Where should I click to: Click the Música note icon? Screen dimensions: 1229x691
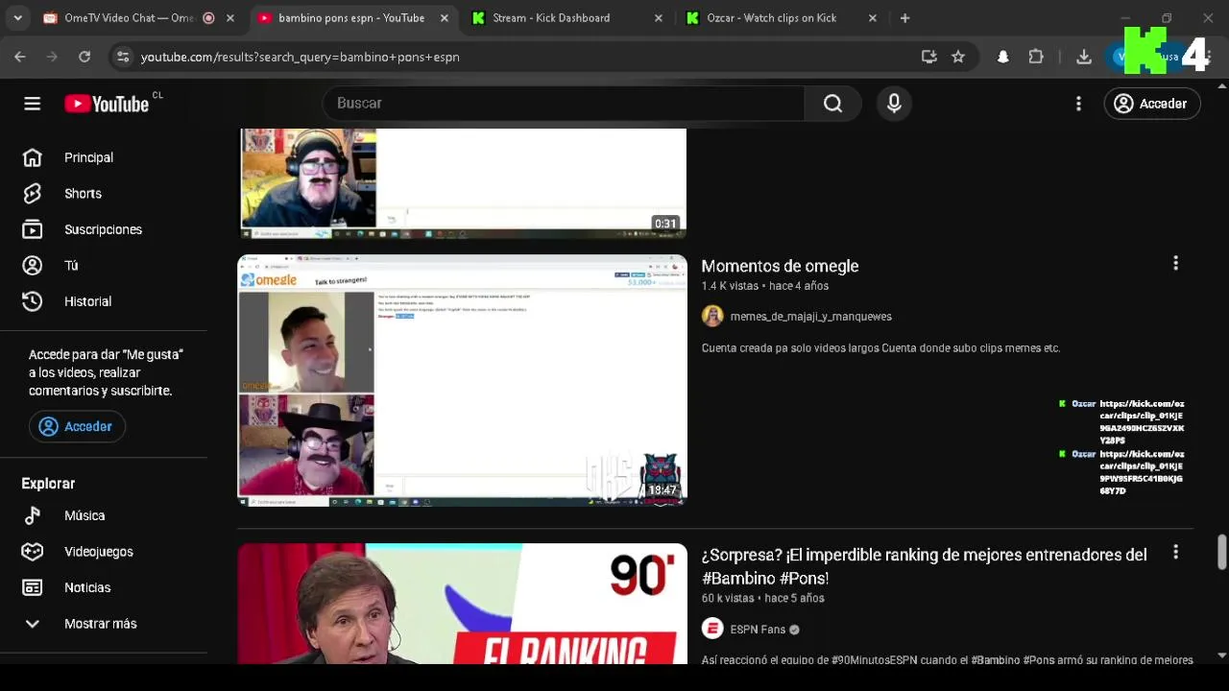tap(33, 515)
